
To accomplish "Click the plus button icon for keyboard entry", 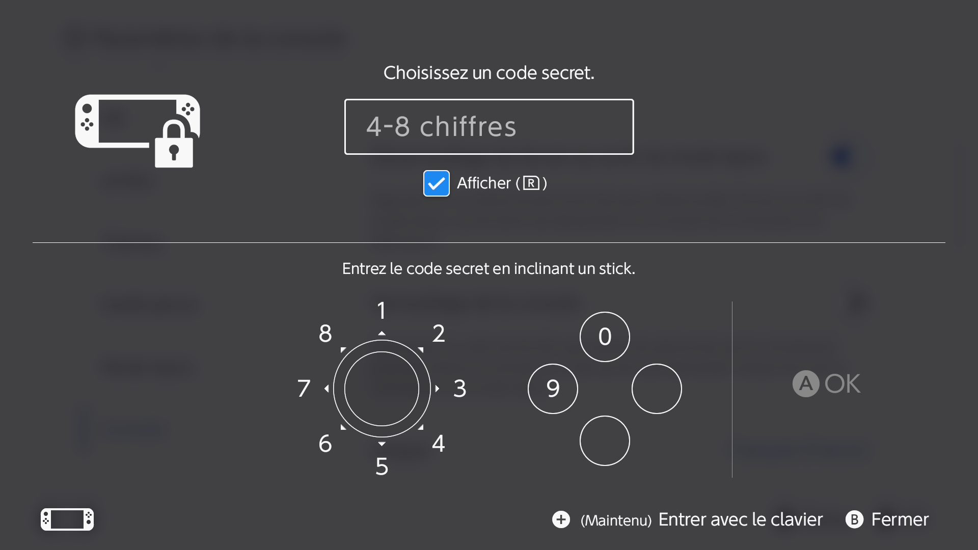I will [561, 519].
